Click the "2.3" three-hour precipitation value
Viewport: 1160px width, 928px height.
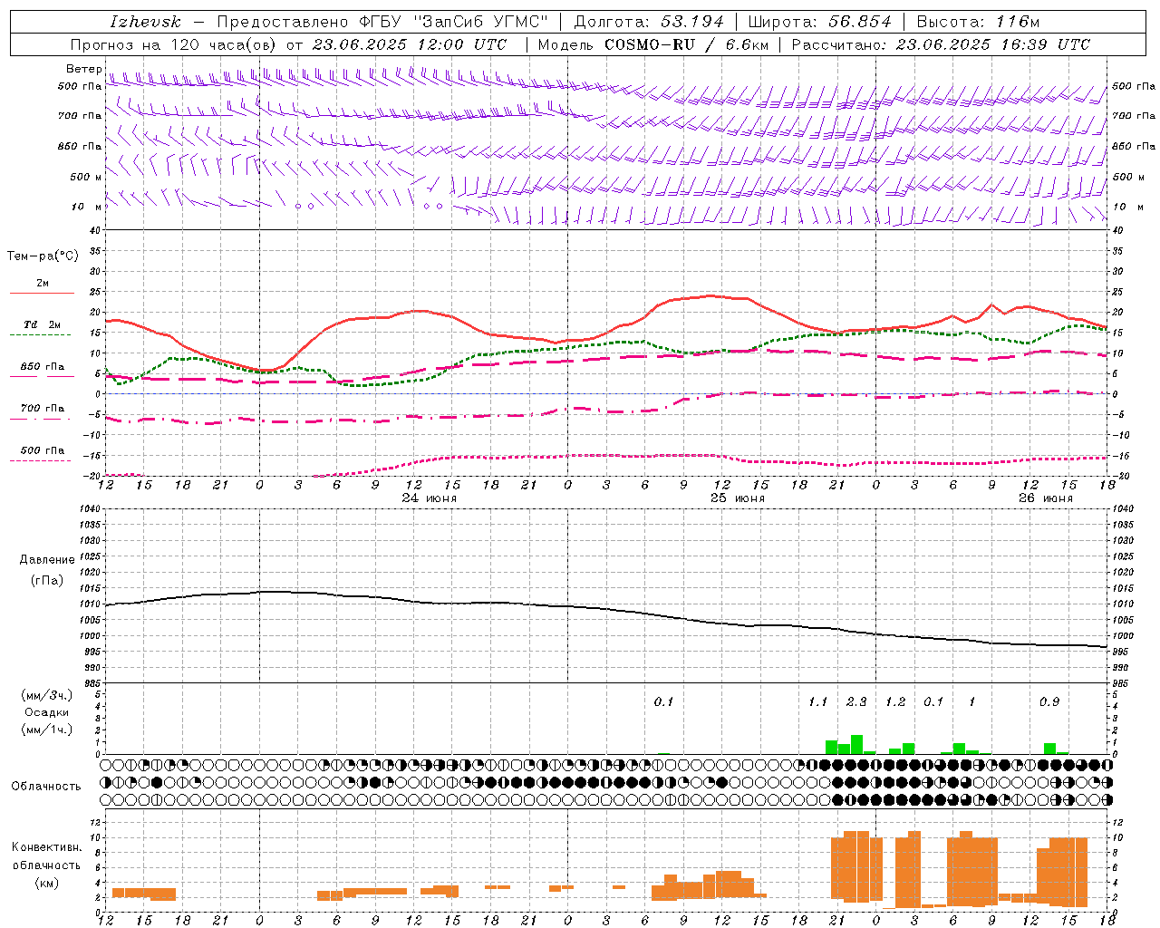tap(856, 702)
